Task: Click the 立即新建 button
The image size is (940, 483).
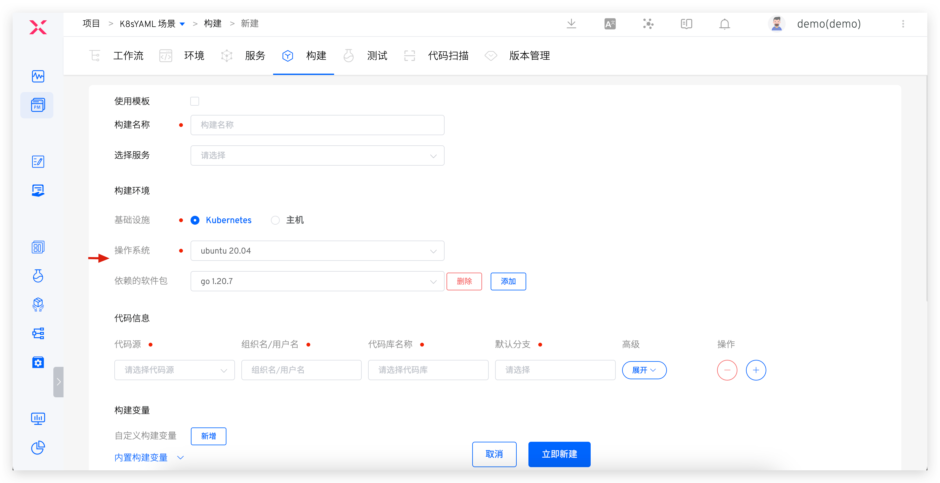Action: 559,454
